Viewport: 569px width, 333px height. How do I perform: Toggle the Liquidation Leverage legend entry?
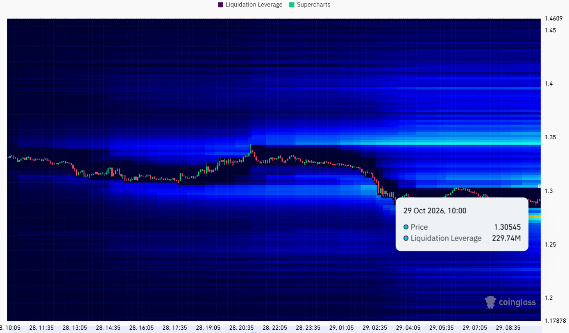click(x=250, y=5)
